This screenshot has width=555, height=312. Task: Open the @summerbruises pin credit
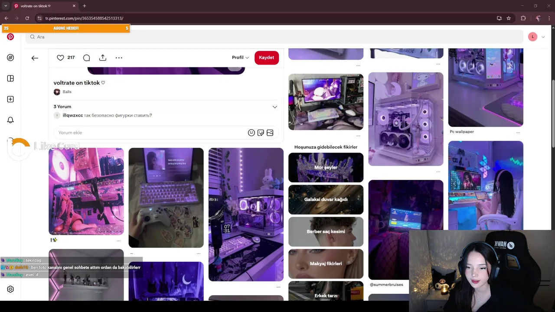[x=386, y=285]
